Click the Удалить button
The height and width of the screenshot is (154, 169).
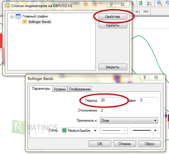tap(113, 25)
